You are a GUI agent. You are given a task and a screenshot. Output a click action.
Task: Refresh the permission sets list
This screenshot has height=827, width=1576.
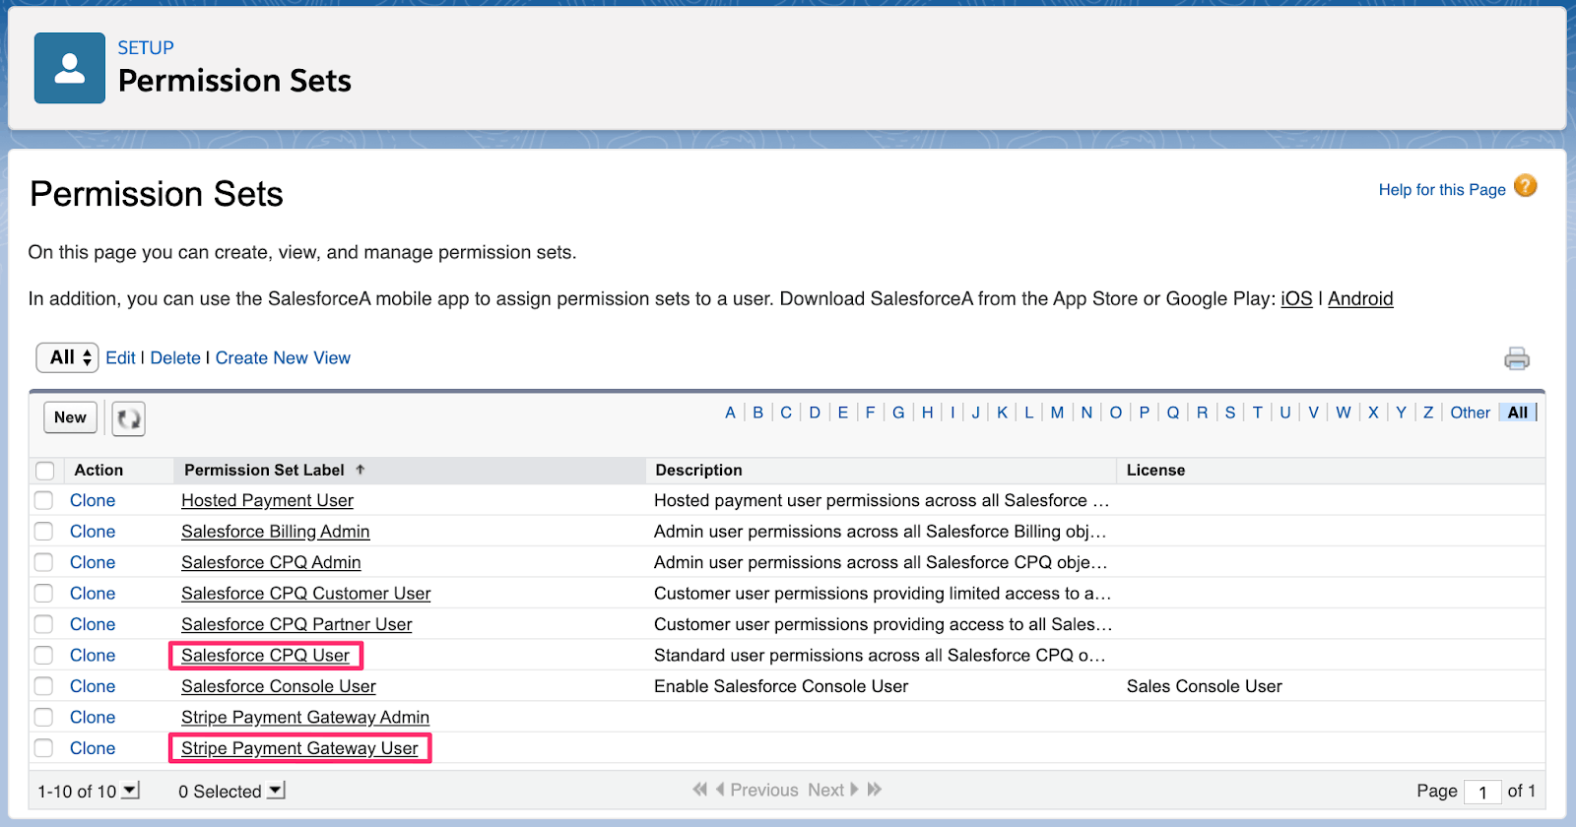click(128, 418)
